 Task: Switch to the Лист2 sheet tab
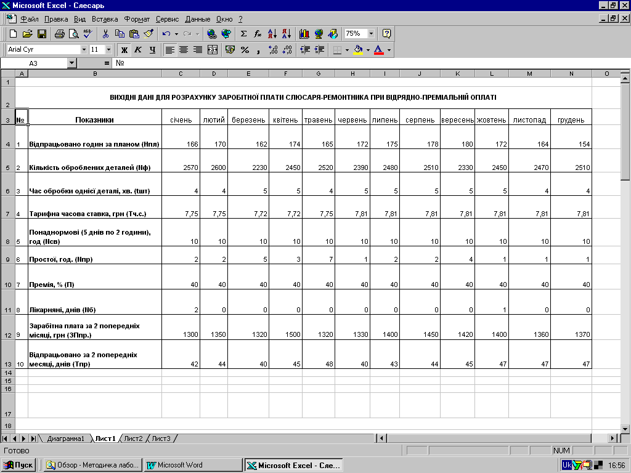coord(133,439)
